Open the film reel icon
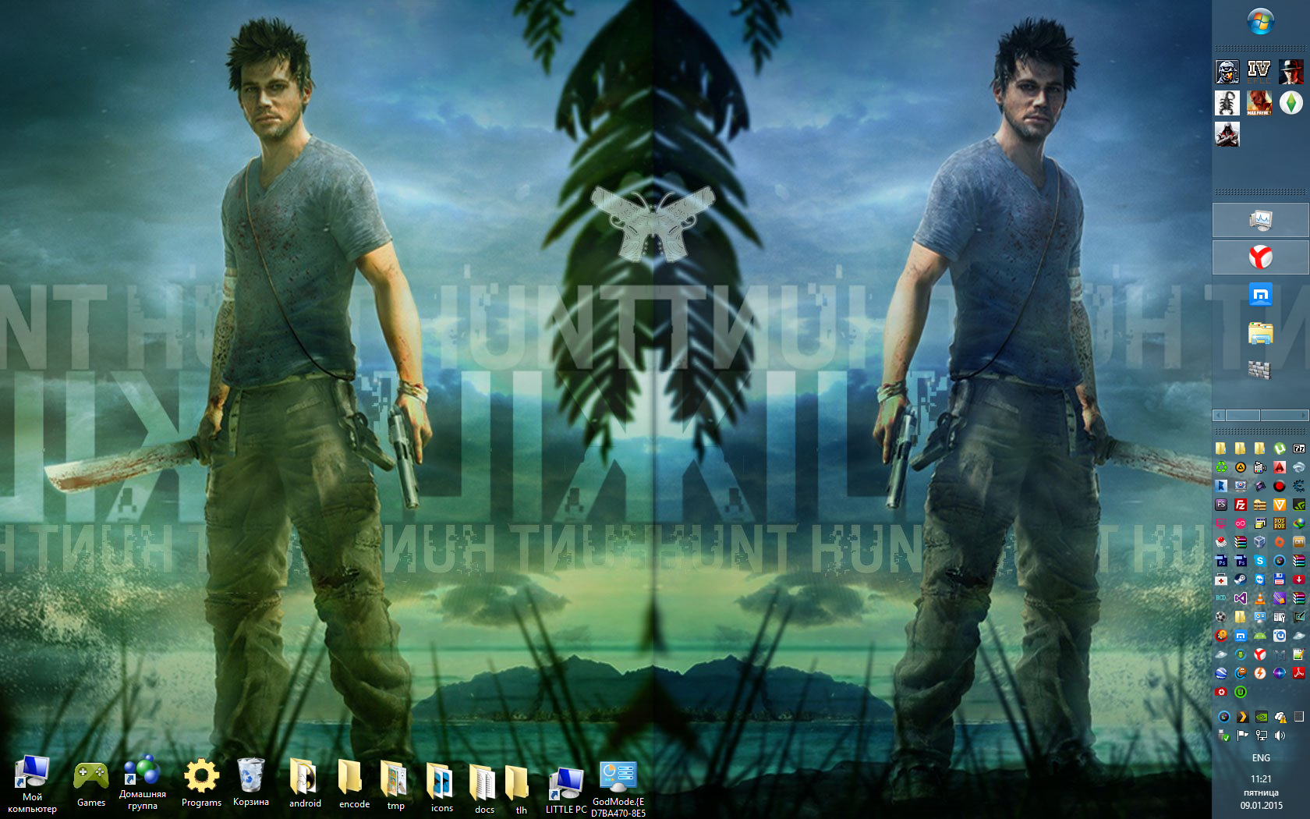Screen dimensions: 1310x819 [1221, 616]
